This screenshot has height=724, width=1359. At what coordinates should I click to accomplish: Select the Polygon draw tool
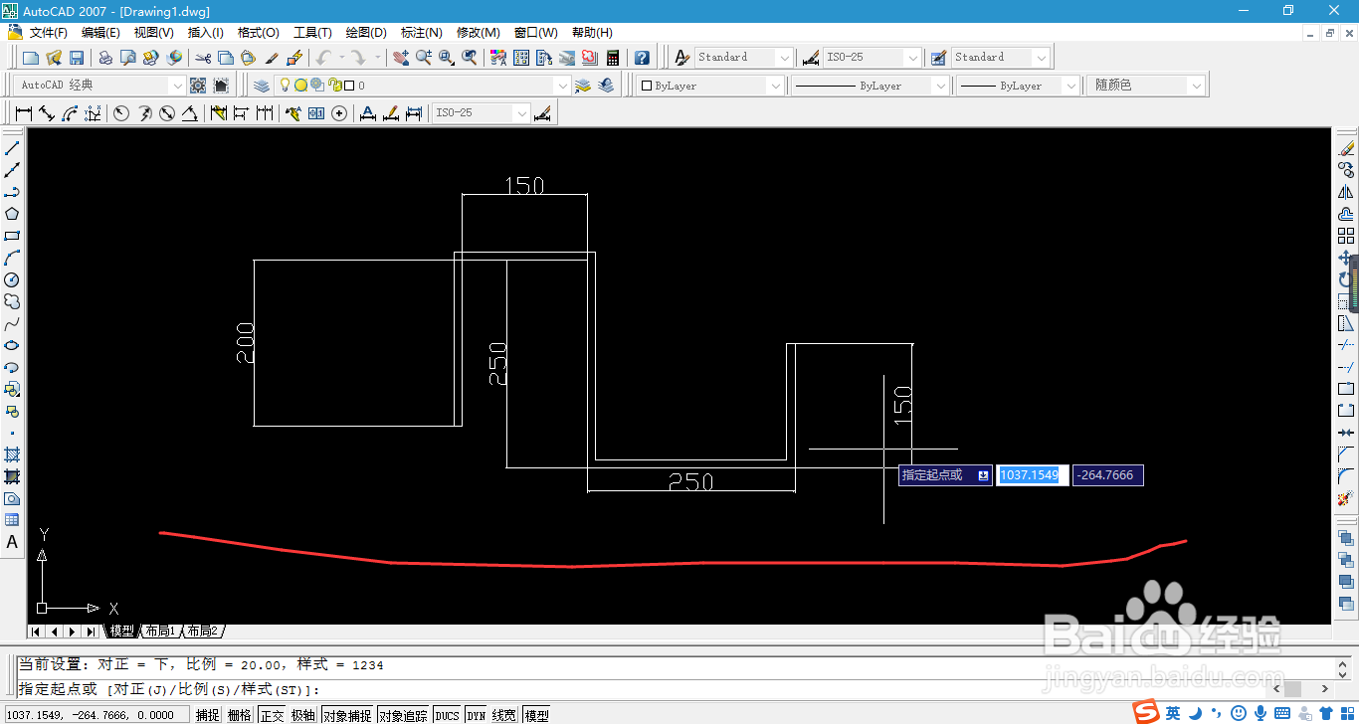12,214
